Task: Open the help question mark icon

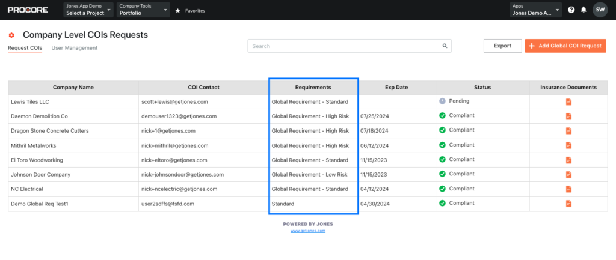Action: pos(571,10)
